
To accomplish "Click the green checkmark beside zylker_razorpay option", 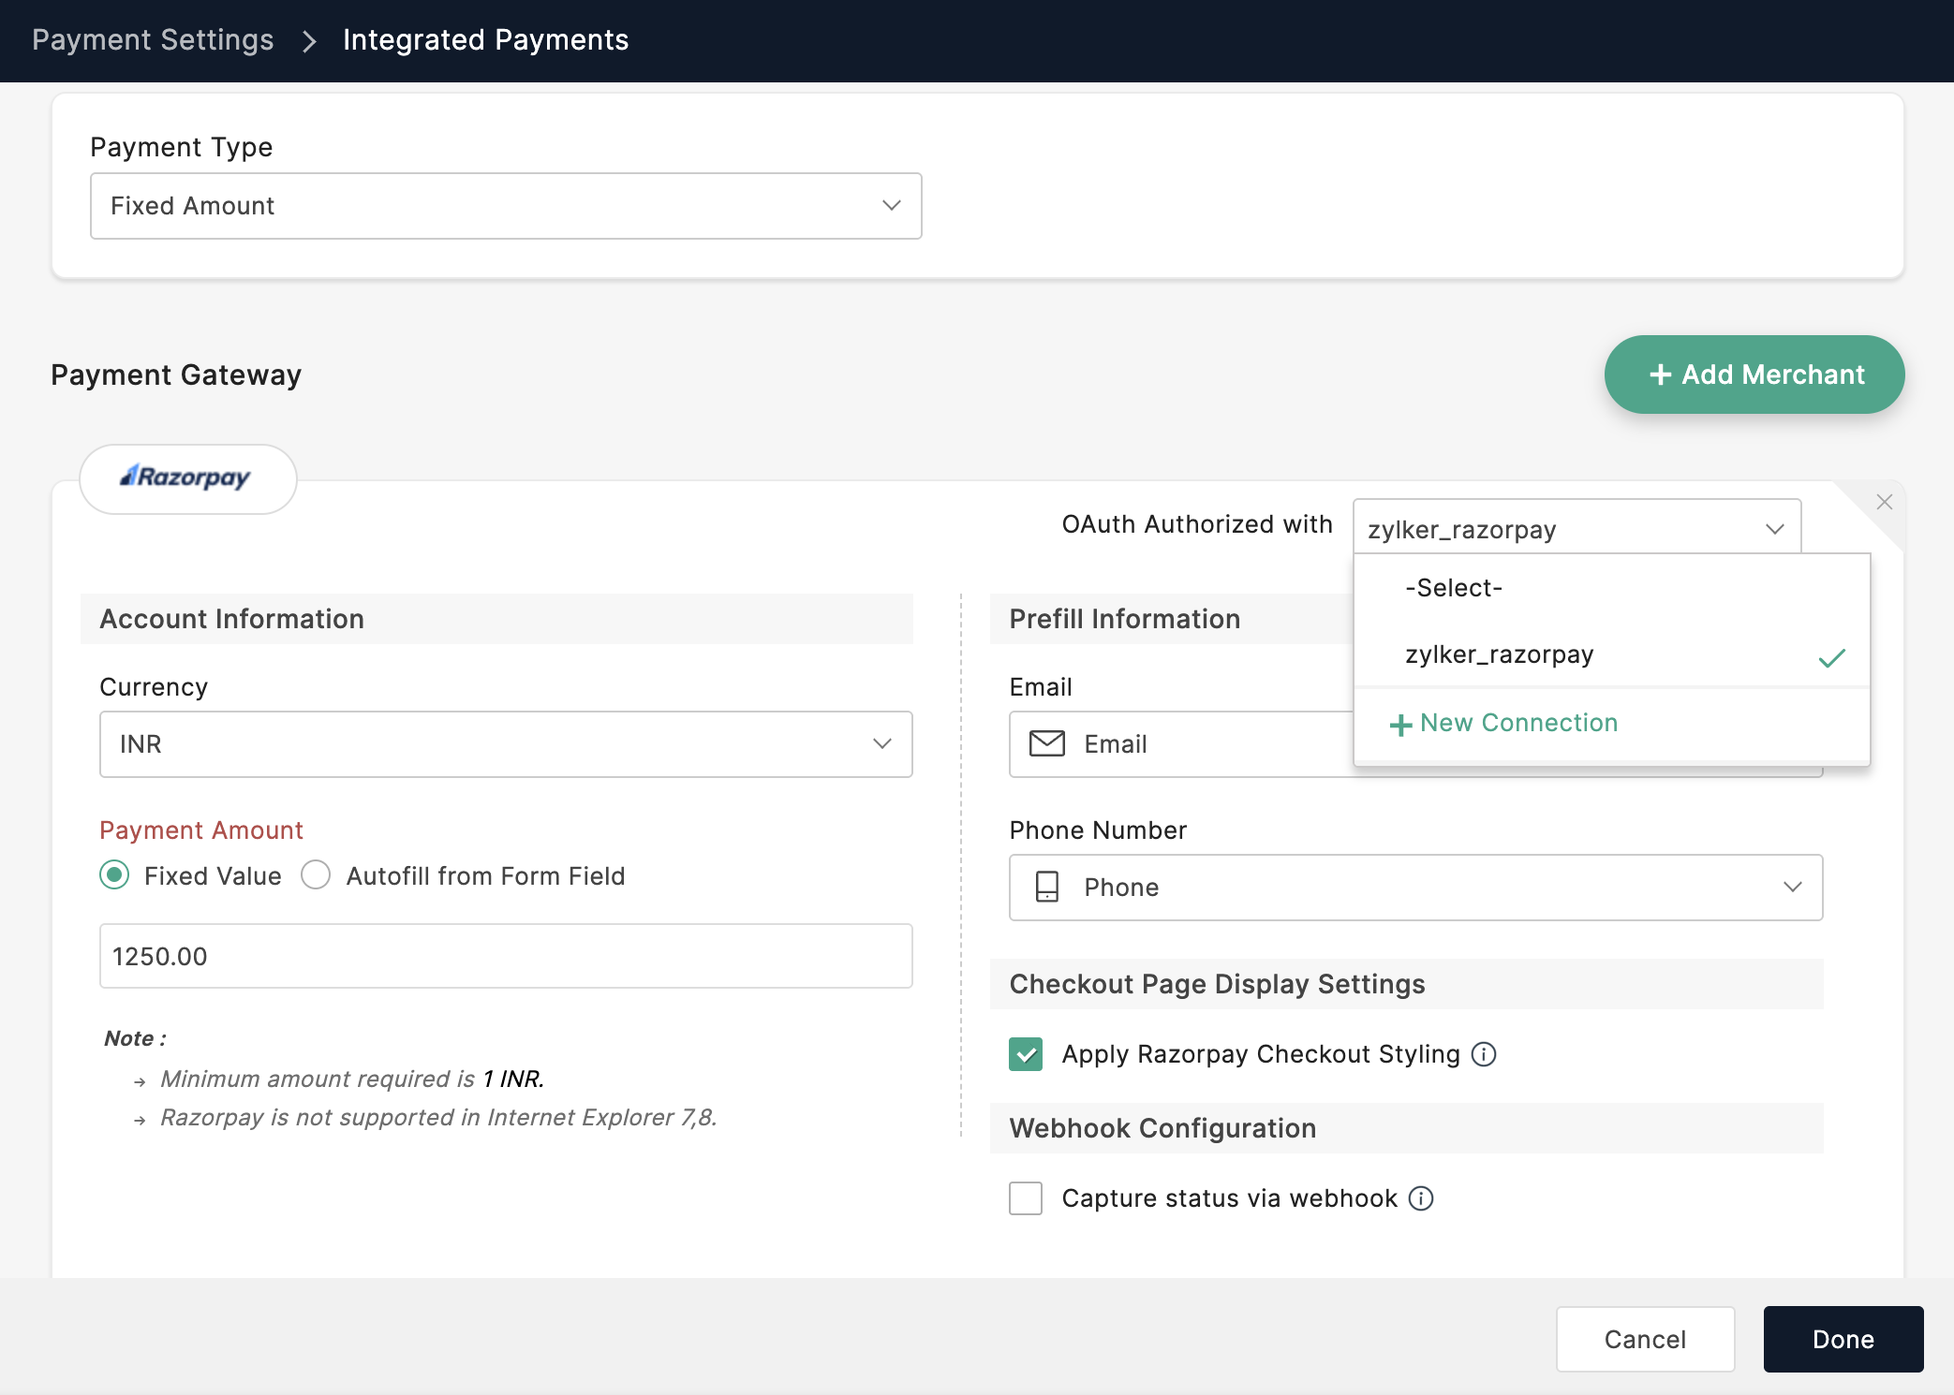I will 1831,658.
